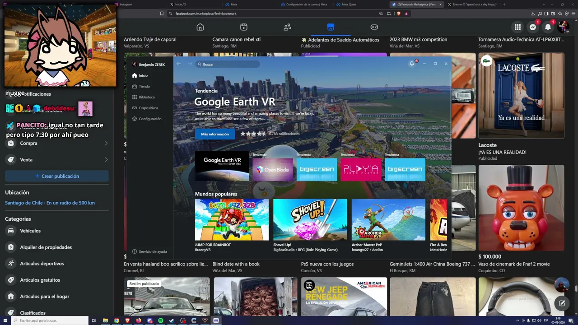The image size is (578, 325).
Task: Click the Windows taskbar search box
Action: [49, 320]
